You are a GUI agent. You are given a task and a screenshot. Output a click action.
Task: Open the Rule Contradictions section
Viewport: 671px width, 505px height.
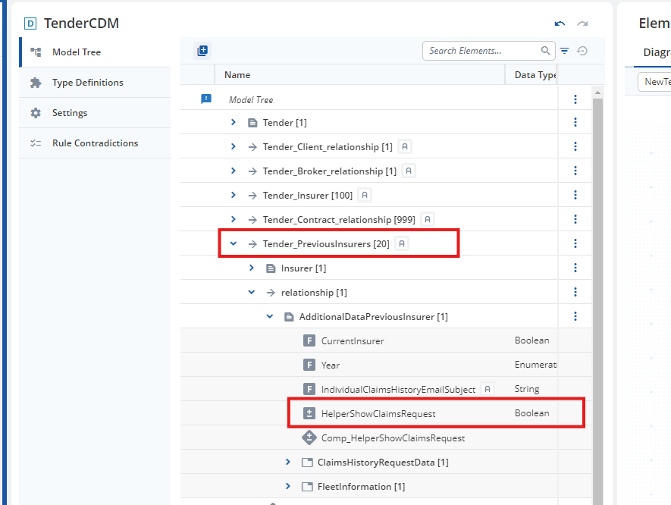(95, 143)
